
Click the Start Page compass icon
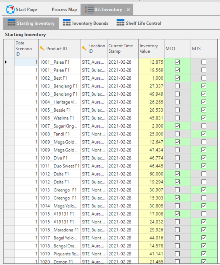click(10, 10)
